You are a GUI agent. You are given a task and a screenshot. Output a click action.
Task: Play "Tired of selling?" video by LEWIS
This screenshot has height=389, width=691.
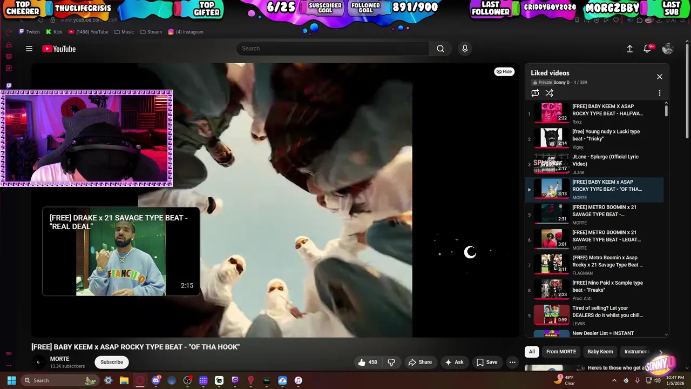point(594,316)
